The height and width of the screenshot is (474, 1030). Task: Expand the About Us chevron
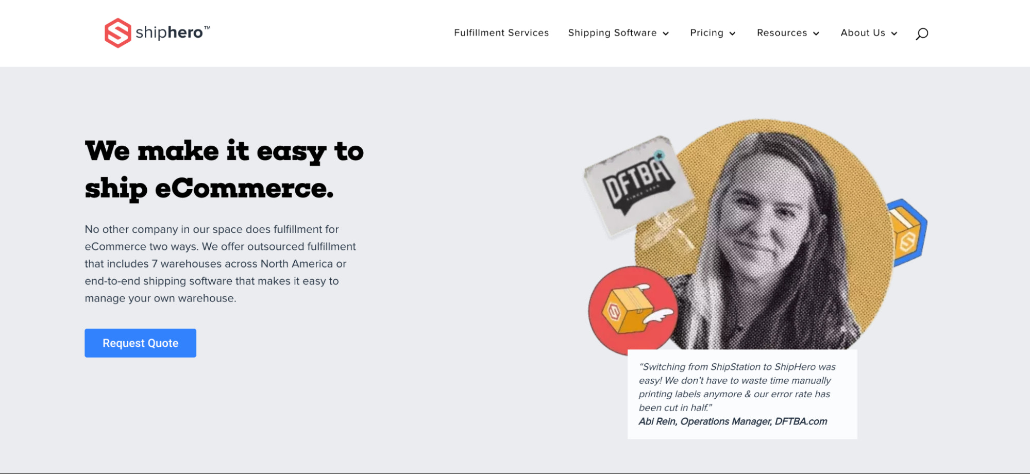[x=894, y=33]
